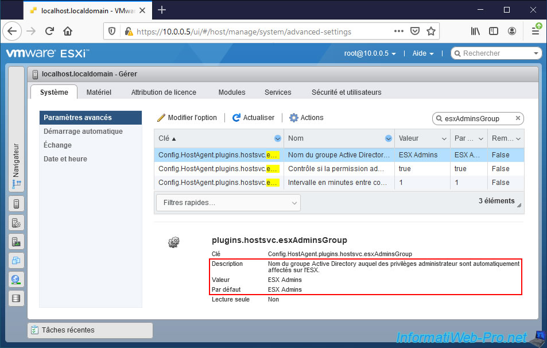Open the Tâches récentes panel

point(90,330)
